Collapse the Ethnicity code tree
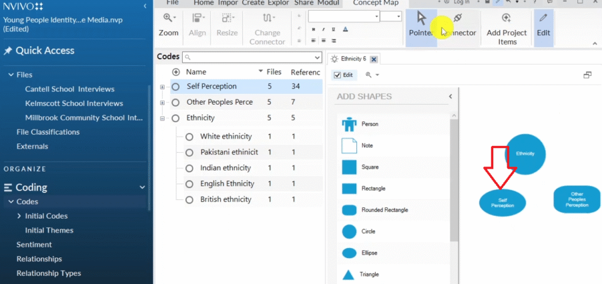 tap(163, 118)
